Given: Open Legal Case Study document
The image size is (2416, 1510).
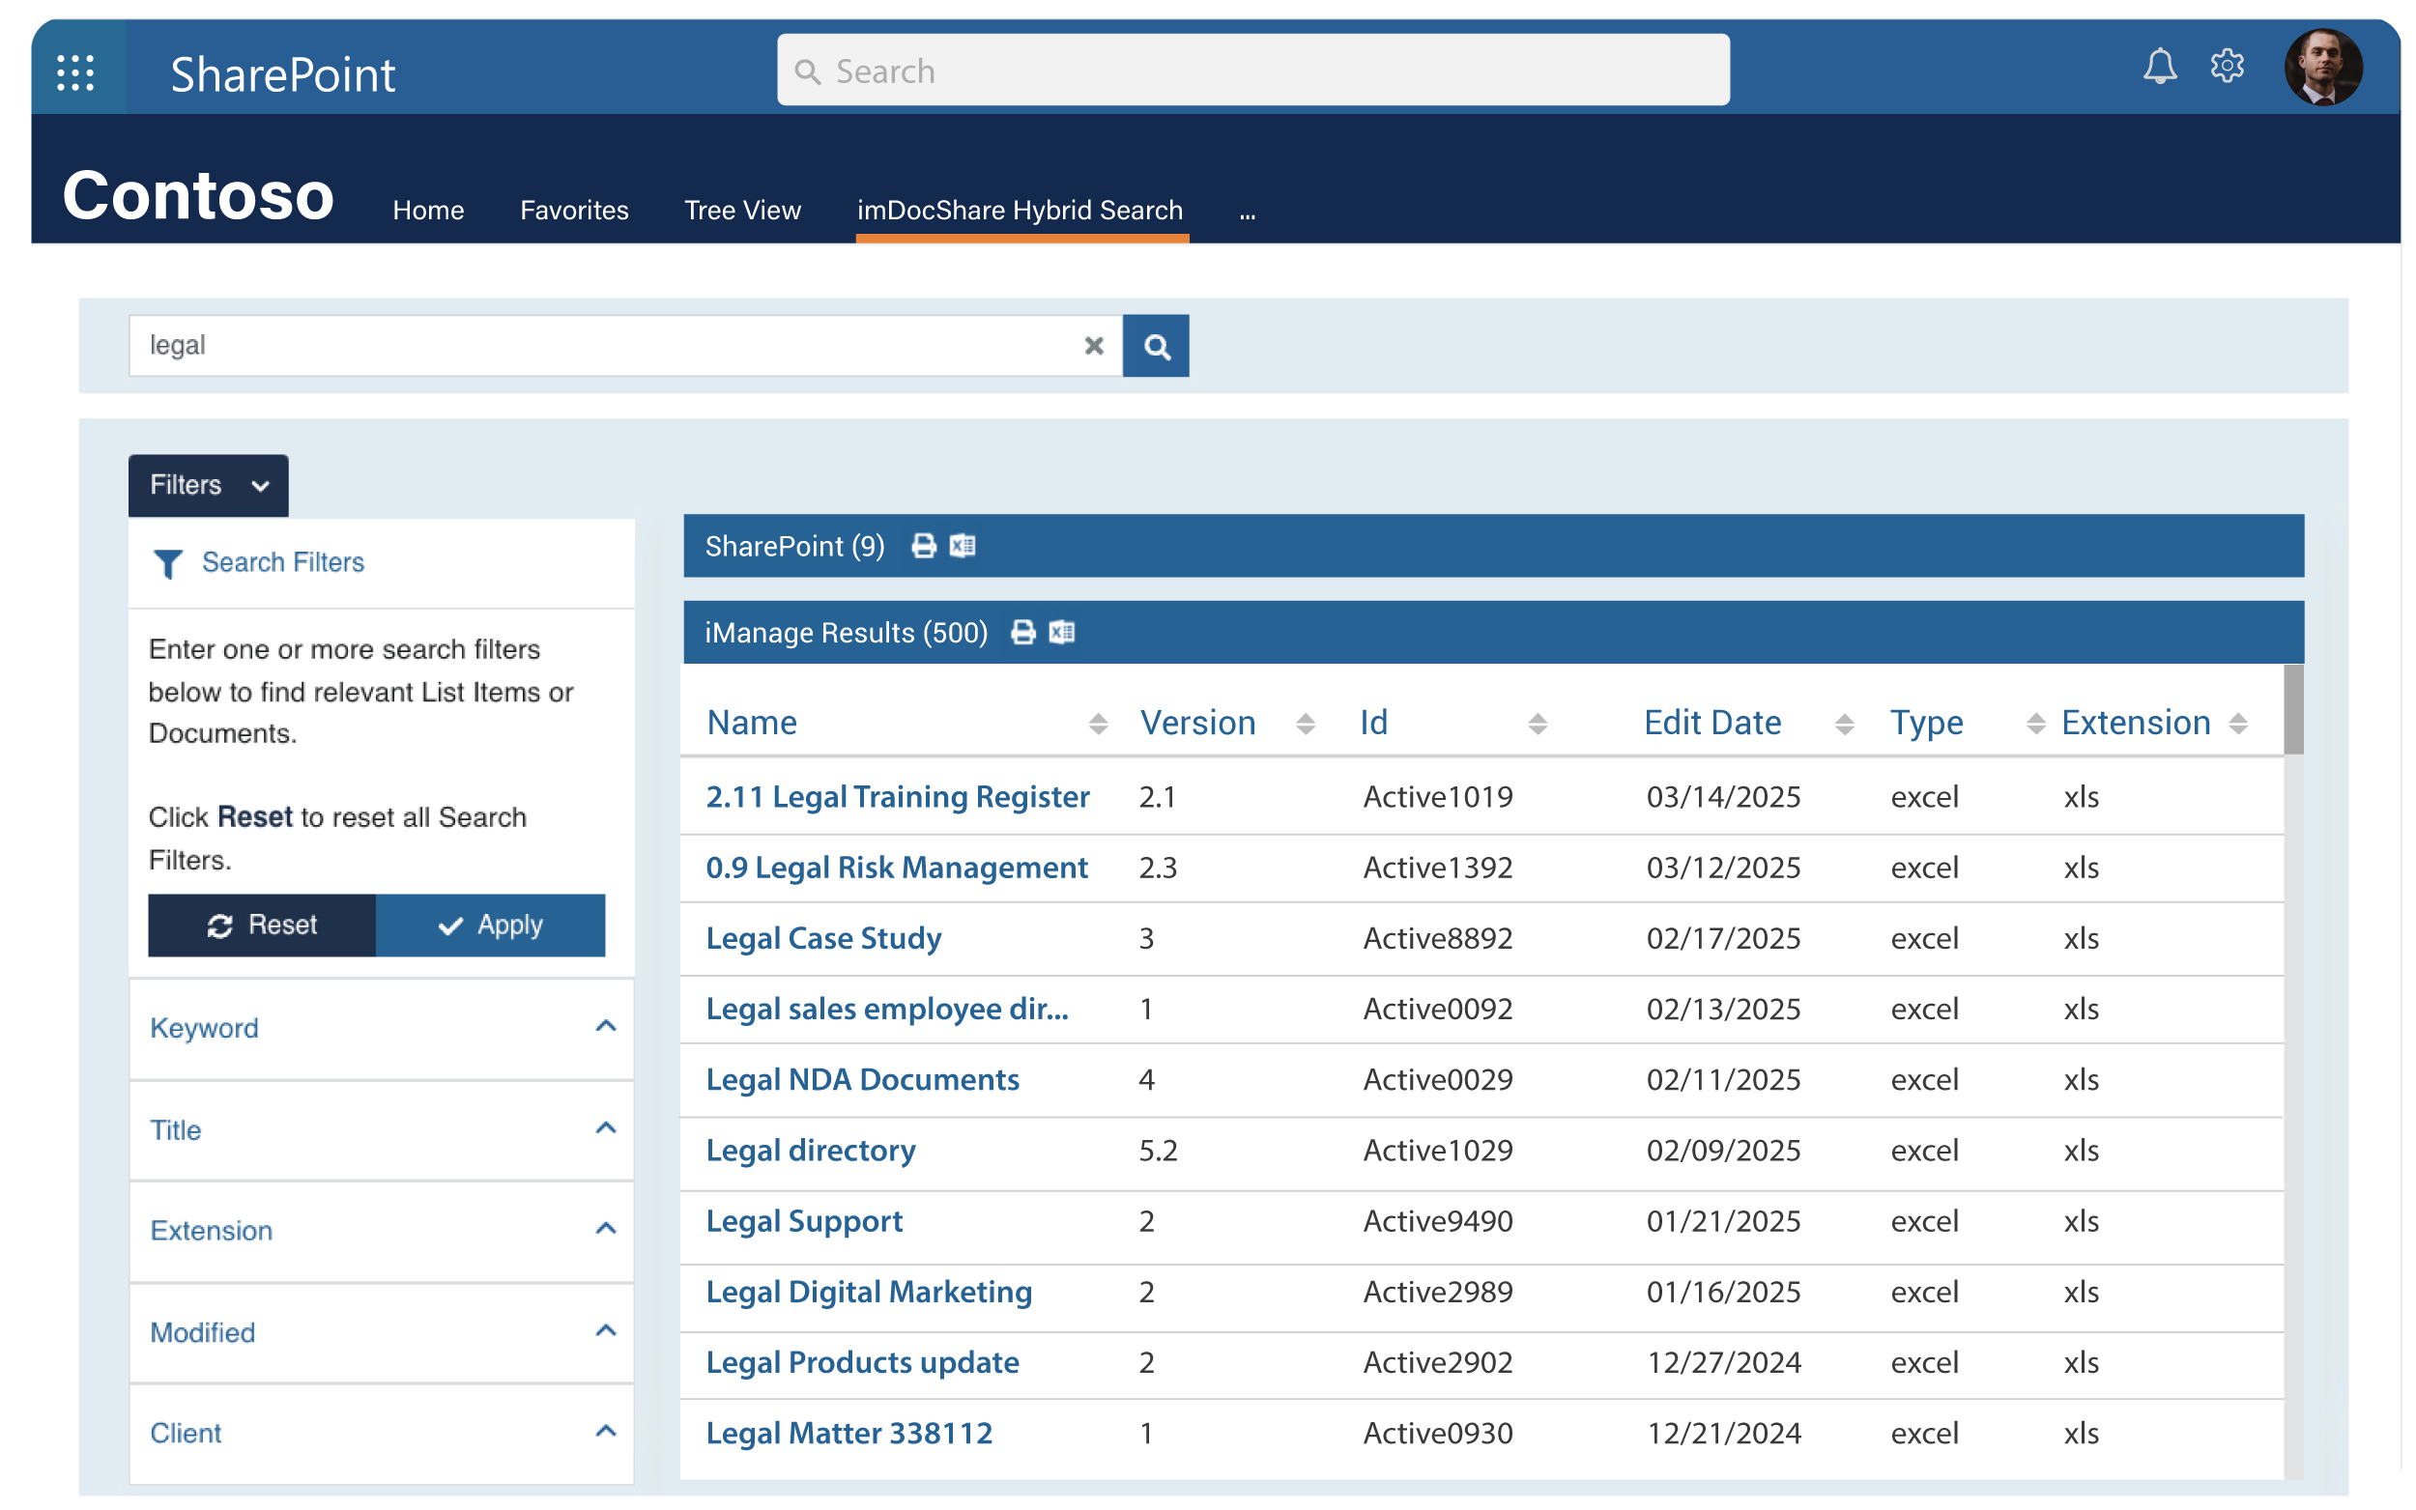Looking at the screenshot, I should click(823, 939).
